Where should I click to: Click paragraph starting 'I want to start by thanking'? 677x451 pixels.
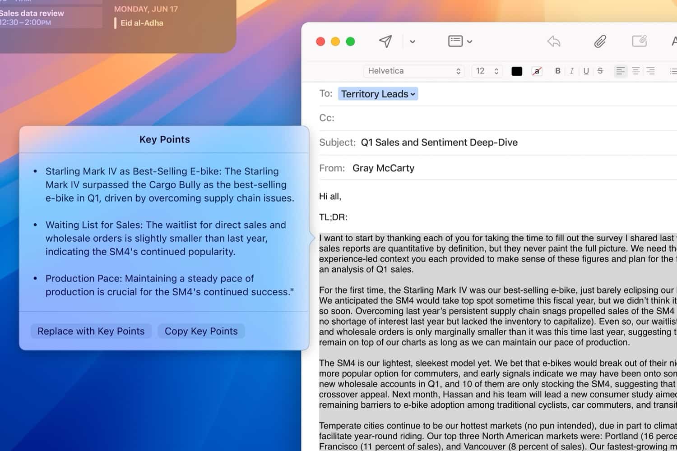point(498,253)
